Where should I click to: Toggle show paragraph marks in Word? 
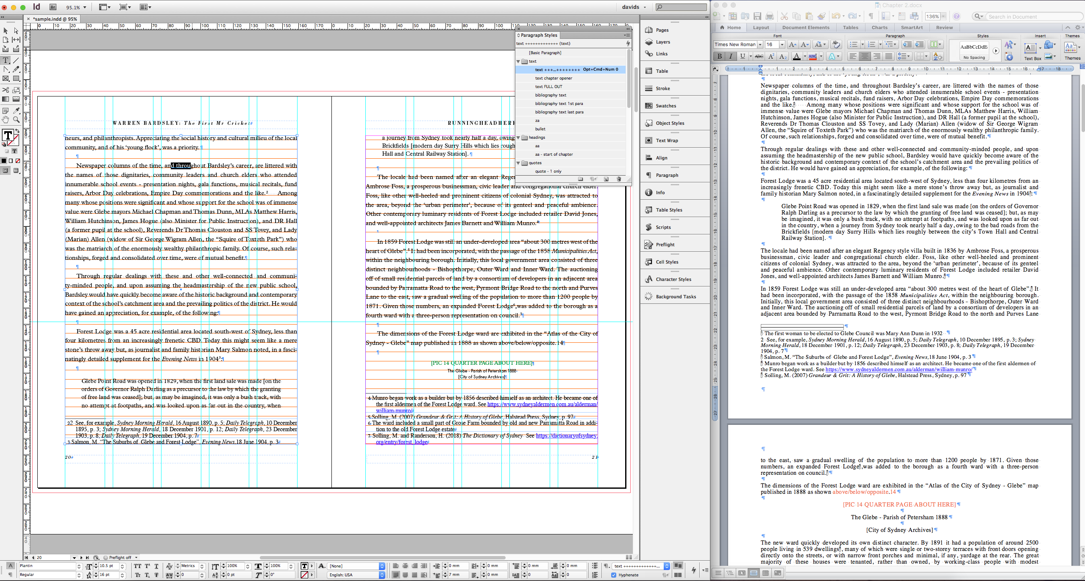[x=871, y=17]
